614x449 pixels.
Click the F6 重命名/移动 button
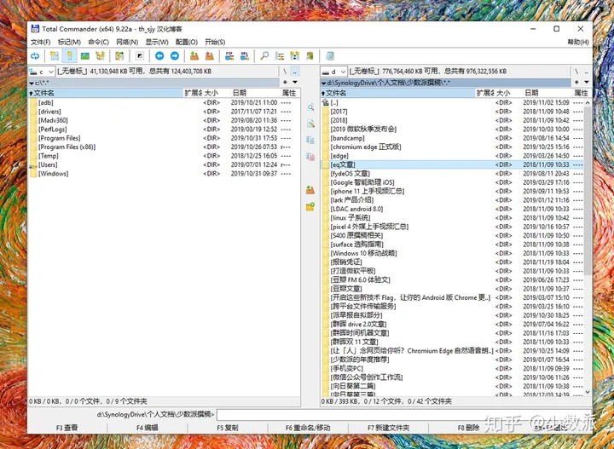pos(308,428)
